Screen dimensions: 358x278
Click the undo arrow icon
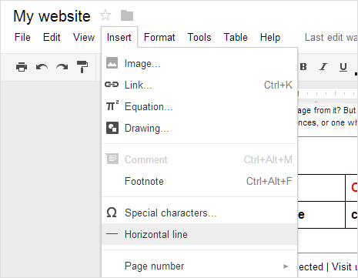(42, 67)
